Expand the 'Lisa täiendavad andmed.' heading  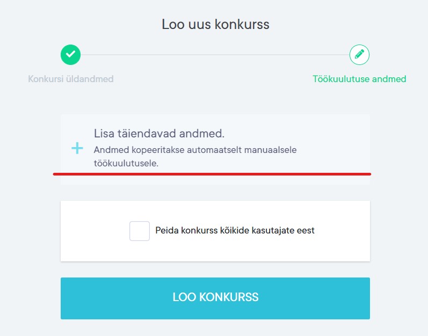pyautogui.click(x=159, y=133)
